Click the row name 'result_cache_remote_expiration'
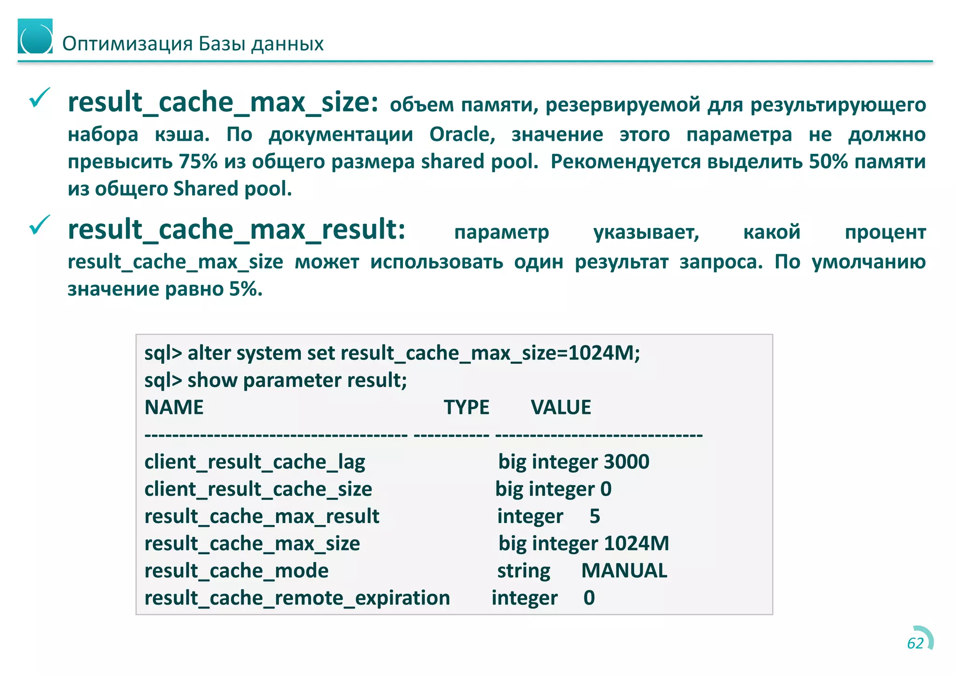The width and height of the screenshot is (955, 675). (x=297, y=598)
